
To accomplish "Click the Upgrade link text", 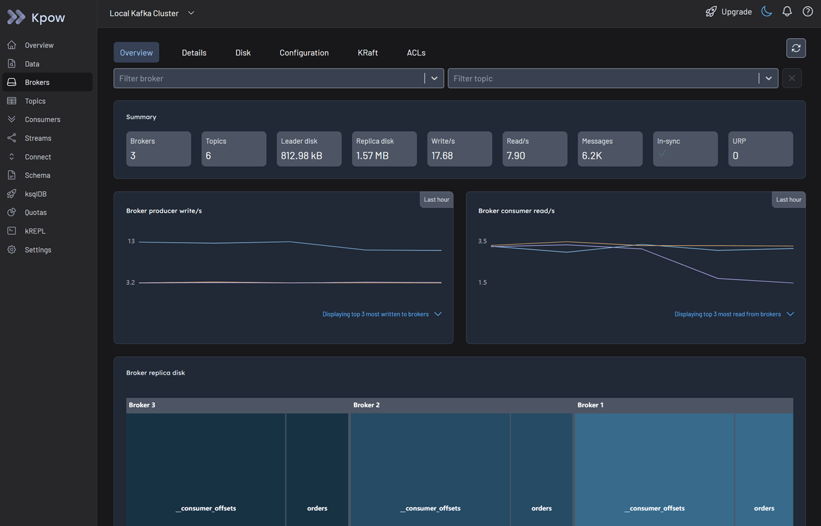I will click(736, 12).
